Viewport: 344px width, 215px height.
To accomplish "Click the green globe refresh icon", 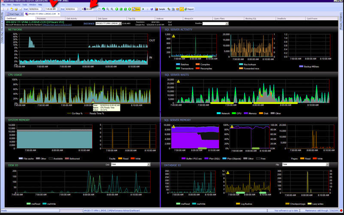I will pos(103,9).
